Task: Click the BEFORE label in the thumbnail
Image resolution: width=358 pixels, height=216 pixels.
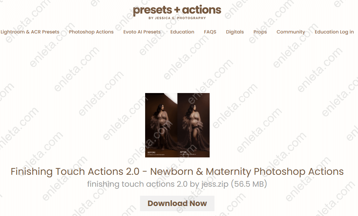Action: pyautogui.click(x=152, y=153)
